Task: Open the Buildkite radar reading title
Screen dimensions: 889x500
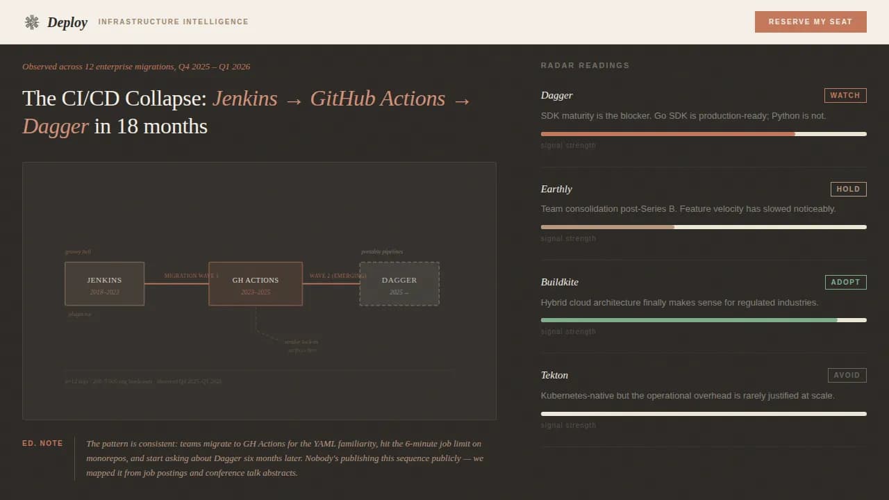Action: (560, 282)
